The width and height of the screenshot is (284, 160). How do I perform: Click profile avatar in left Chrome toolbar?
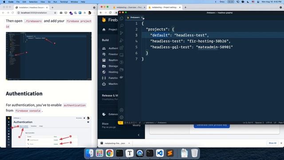point(90,13)
